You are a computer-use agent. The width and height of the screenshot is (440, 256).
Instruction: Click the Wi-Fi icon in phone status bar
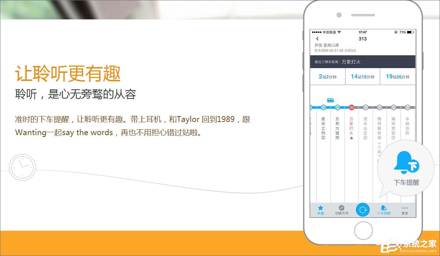(x=339, y=32)
